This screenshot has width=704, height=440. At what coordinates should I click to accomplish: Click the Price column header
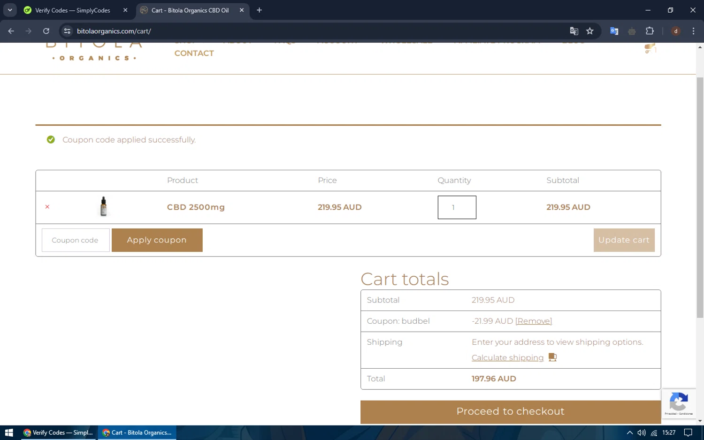point(327,181)
